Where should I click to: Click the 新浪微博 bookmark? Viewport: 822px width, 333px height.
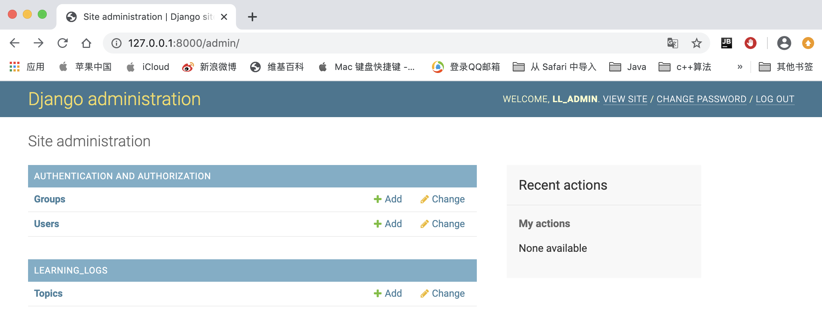click(209, 67)
